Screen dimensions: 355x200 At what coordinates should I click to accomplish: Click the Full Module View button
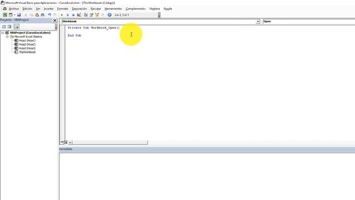(66, 142)
